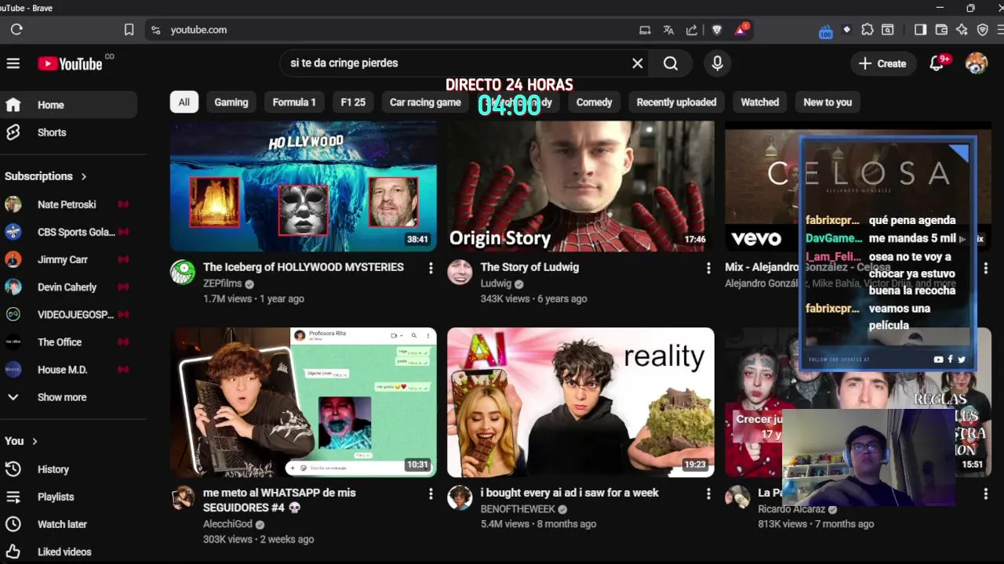Open Jimmy Carr subscription channel

click(x=69, y=259)
